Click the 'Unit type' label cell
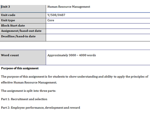Screen dimensions: 150x118 coord(23,21)
